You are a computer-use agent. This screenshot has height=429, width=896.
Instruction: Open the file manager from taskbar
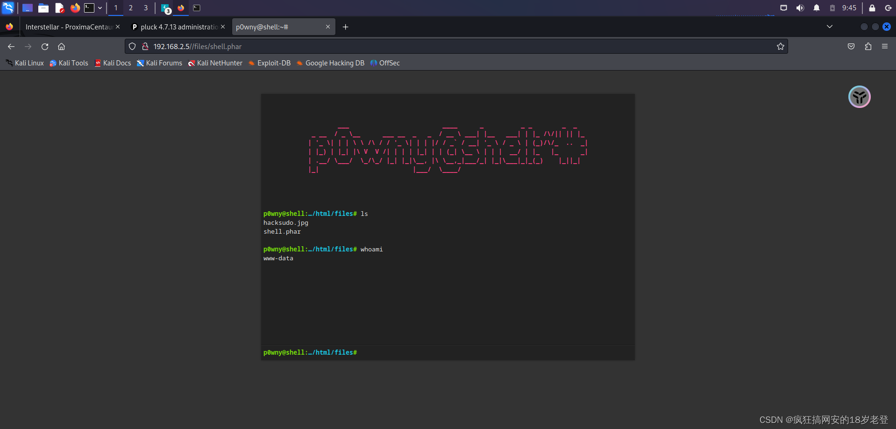tap(43, 8)
